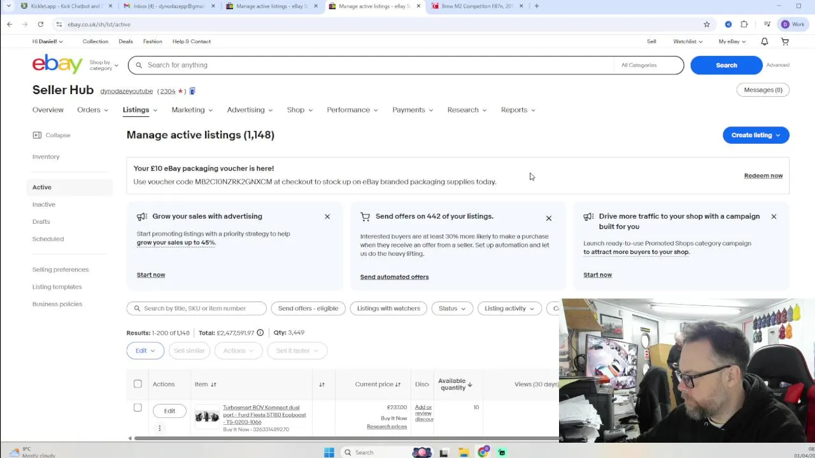This screenshot has height=458, width=815.
Task: Open Business policies in sidebar
Action: click(57, 304)
